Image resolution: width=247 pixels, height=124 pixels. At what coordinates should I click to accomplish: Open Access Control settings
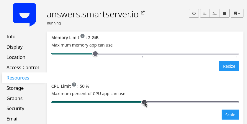23,67
